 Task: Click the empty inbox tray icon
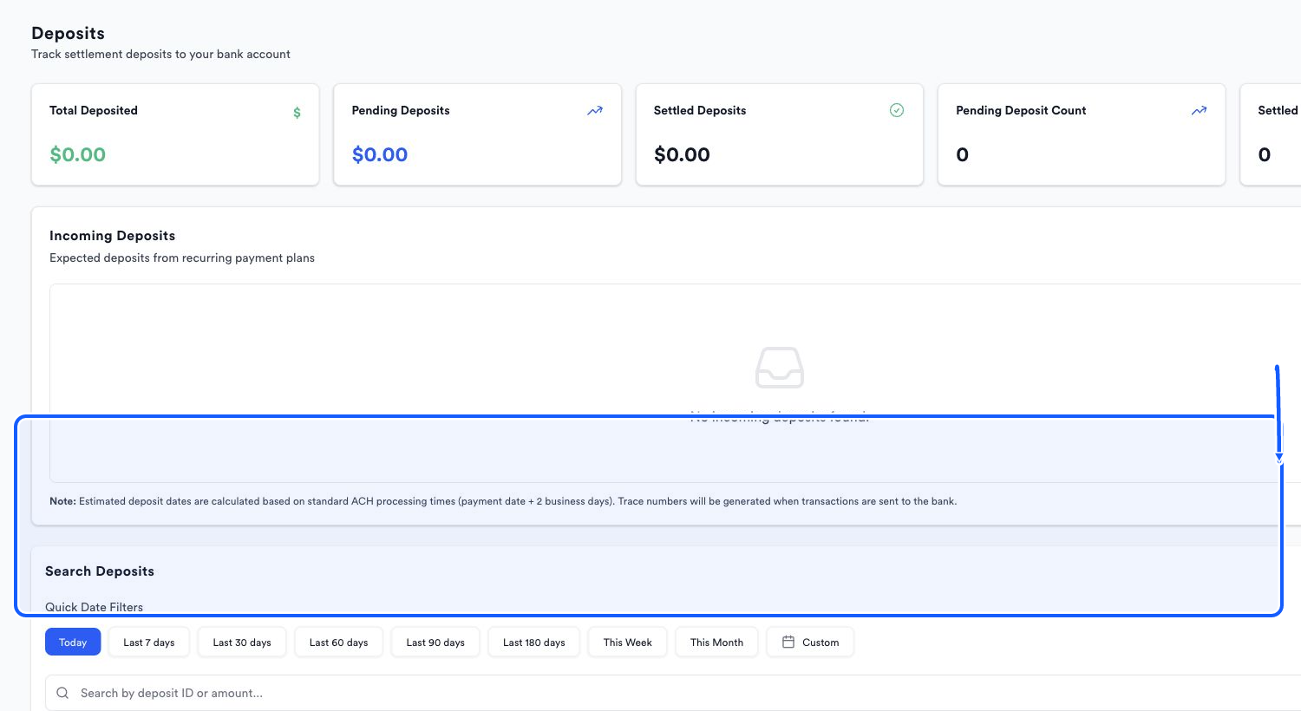(780, 368)
